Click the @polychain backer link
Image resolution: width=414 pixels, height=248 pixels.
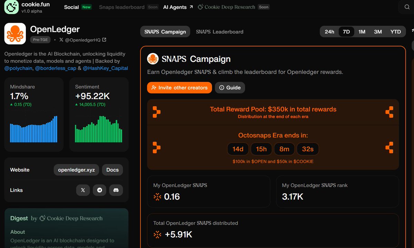[18, 68]
